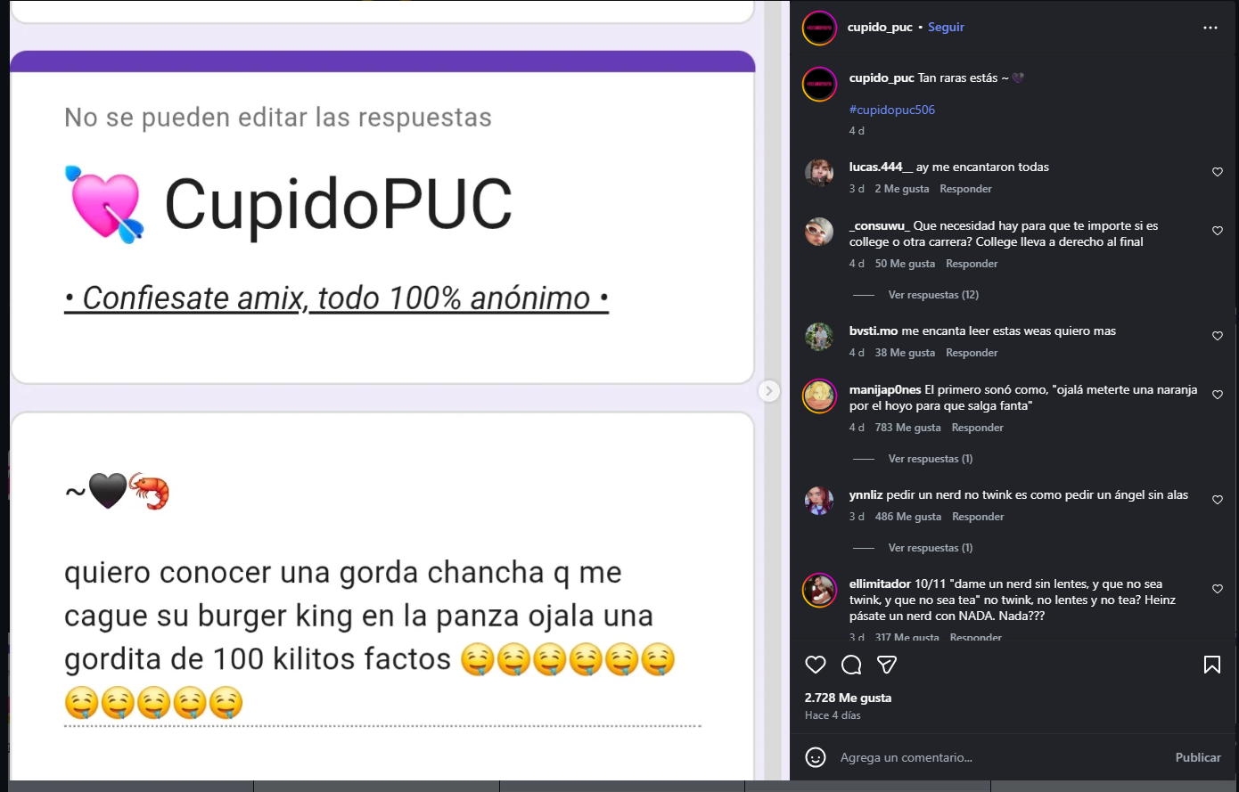Focus the Agrega un comentario field

(998, 757)
